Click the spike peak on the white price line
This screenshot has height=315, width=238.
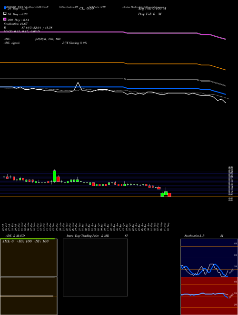point(78,83)
